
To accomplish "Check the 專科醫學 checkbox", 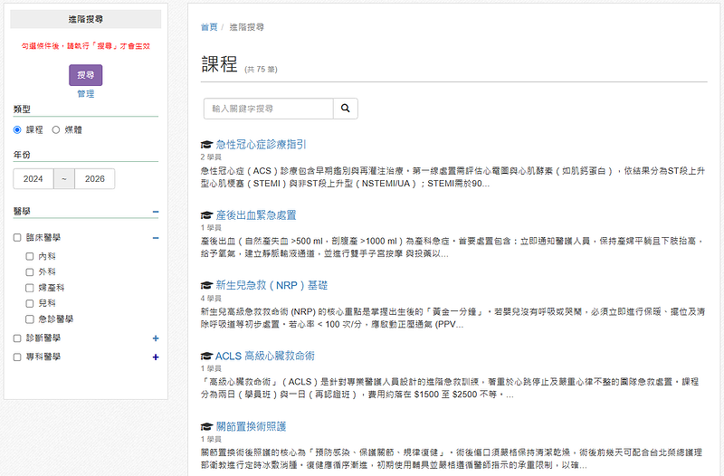I will click(17, 357).
